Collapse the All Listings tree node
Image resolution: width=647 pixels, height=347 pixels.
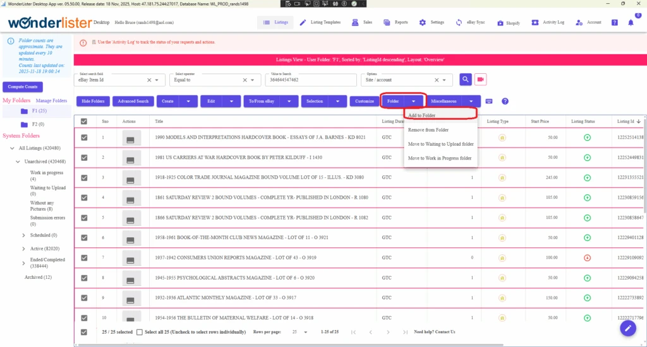click(x=13, y=148)
